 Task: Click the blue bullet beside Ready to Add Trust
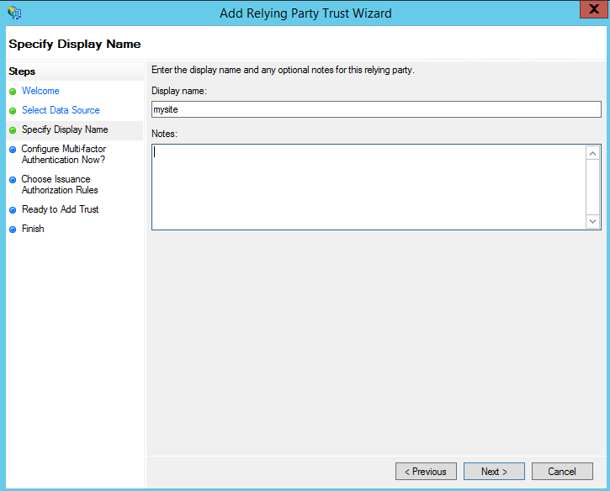(13, 210)
